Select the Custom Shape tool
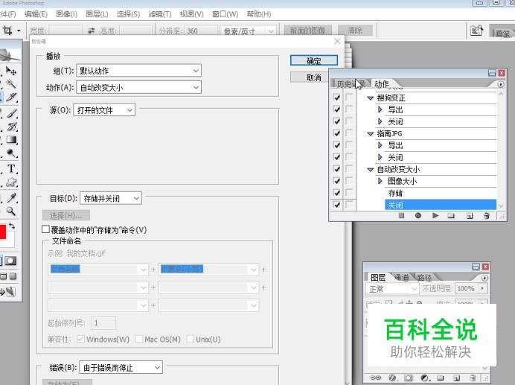Screen dimensions: 515x385 (11, 182)
